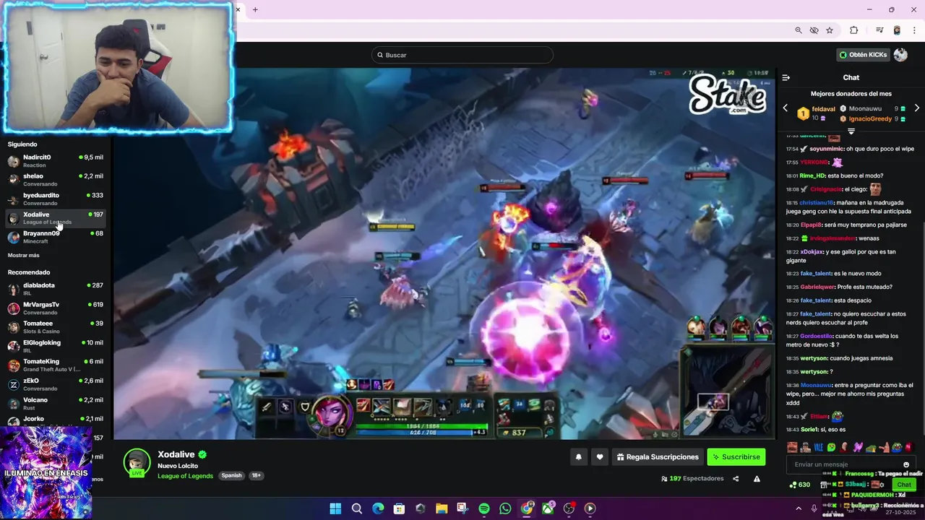The height and width of the screenshot is (520, 925).
Task: Collapse the donors leaderboard handle
Action: pos(851,131)
